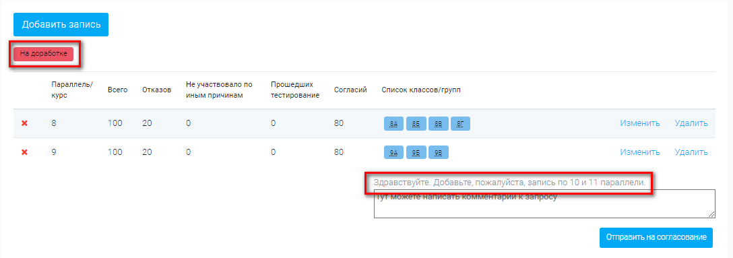The height and width of the screenshot is (258, 733).
Task: Select class tag 9А
Action: point(393,153)
